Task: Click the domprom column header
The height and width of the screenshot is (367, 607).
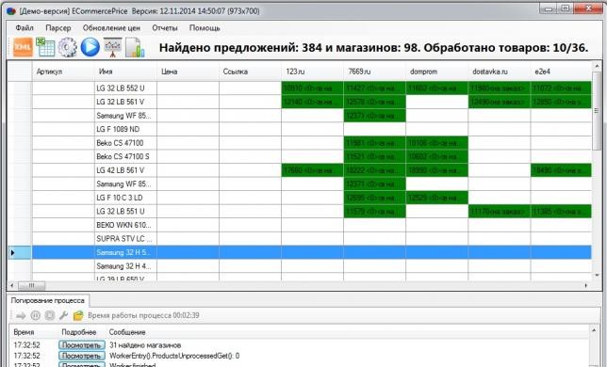Action: [437, 72]
